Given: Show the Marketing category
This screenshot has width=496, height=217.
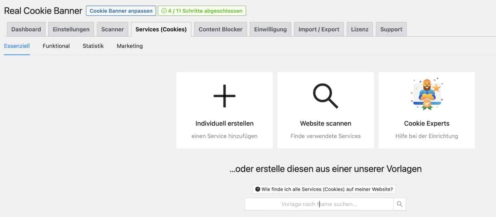Looking at the screenshot, I should tap(130, 46).
